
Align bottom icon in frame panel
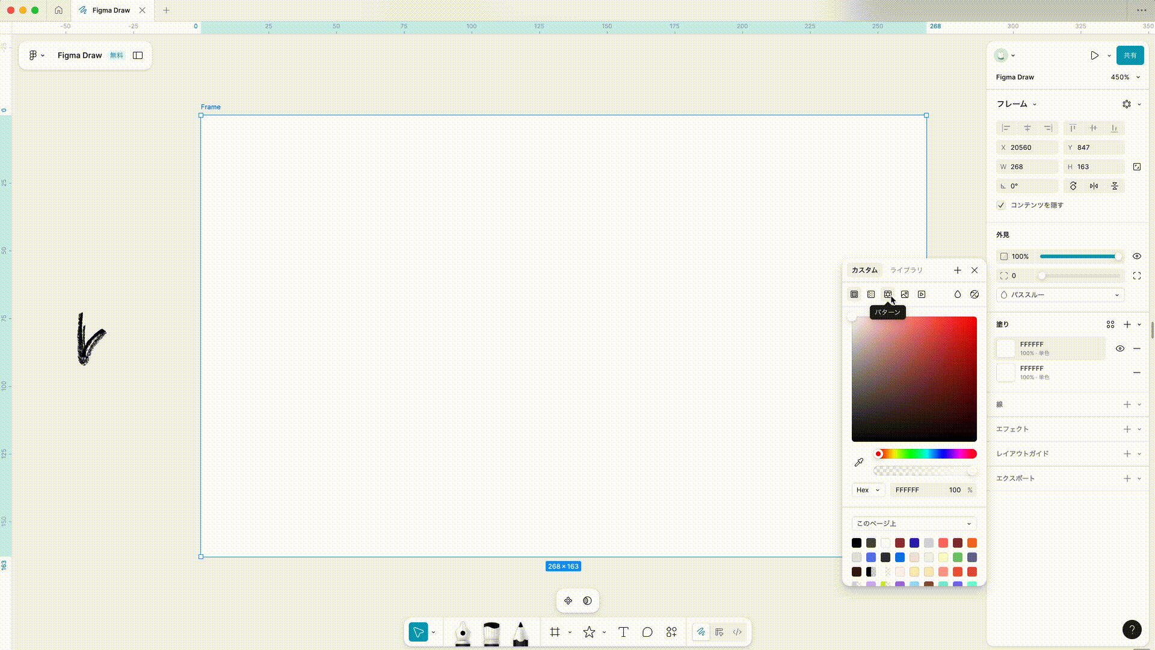pyautogui.click(x=1114, y=128)
